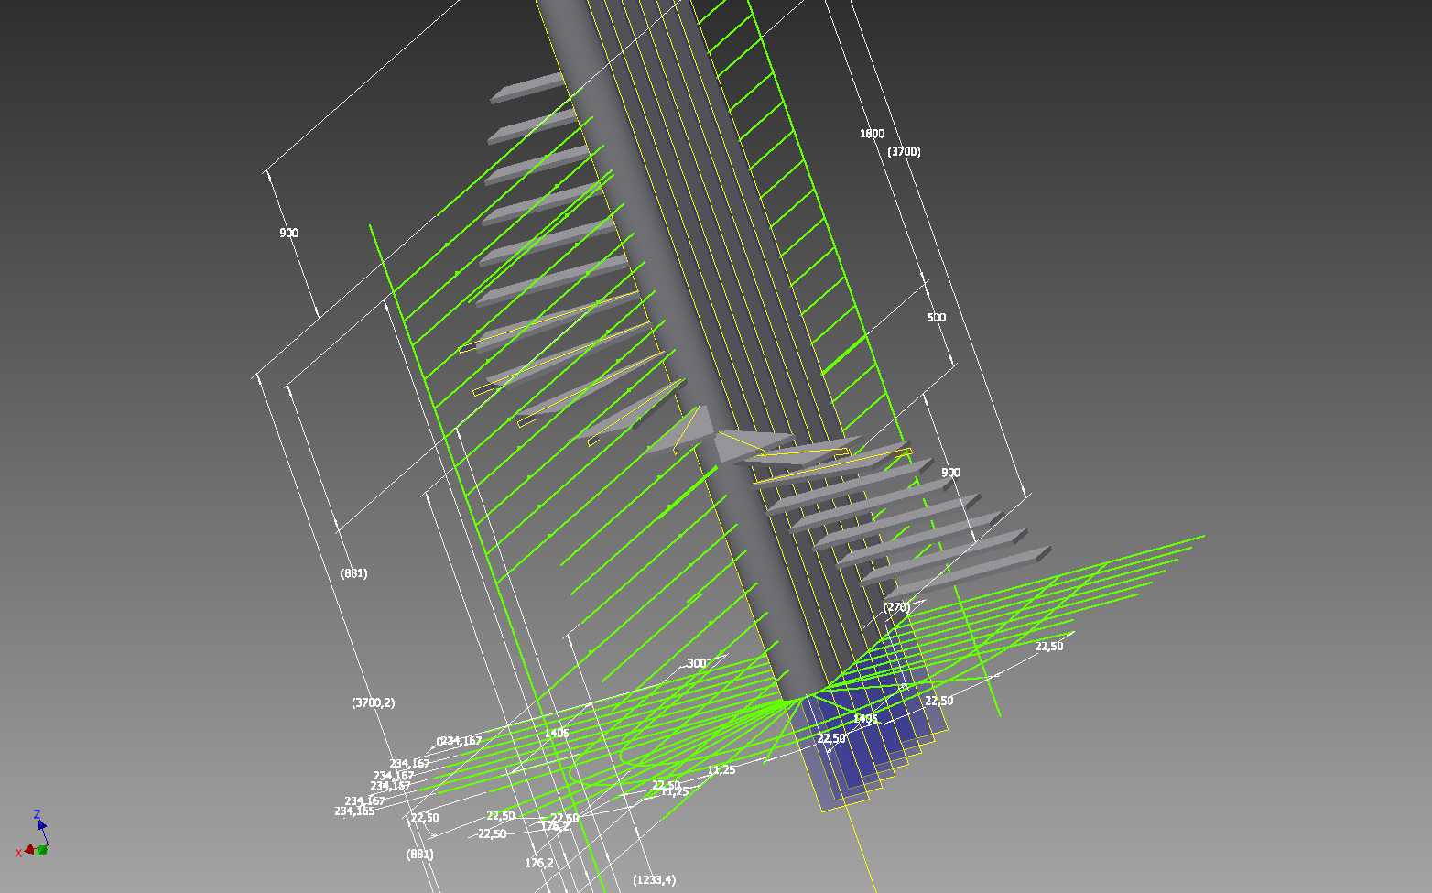Pick the 1406 dimension text

point(556,733)
